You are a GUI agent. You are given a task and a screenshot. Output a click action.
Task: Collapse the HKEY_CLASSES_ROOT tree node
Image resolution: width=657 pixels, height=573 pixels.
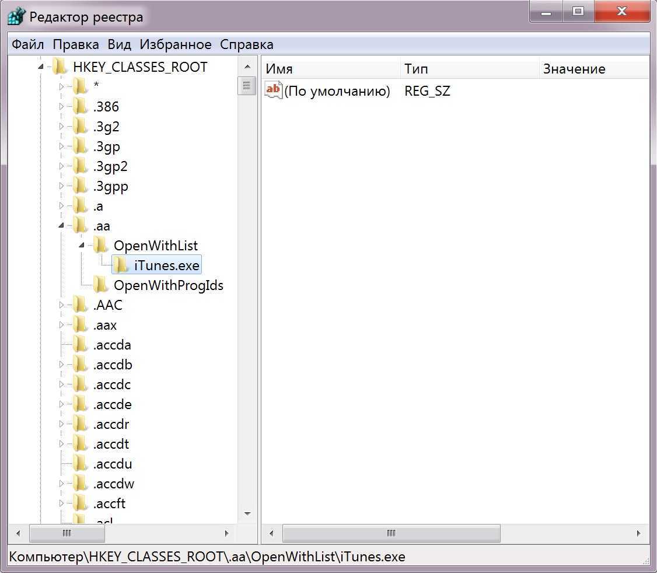click(x=41, y=67)
